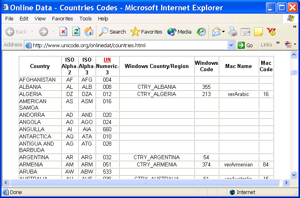The width and height of the screenshot is (300, 198).
Task: Click the horizontal scrollbar thumb
Action: pyautogui.click(x=144, y=182)
